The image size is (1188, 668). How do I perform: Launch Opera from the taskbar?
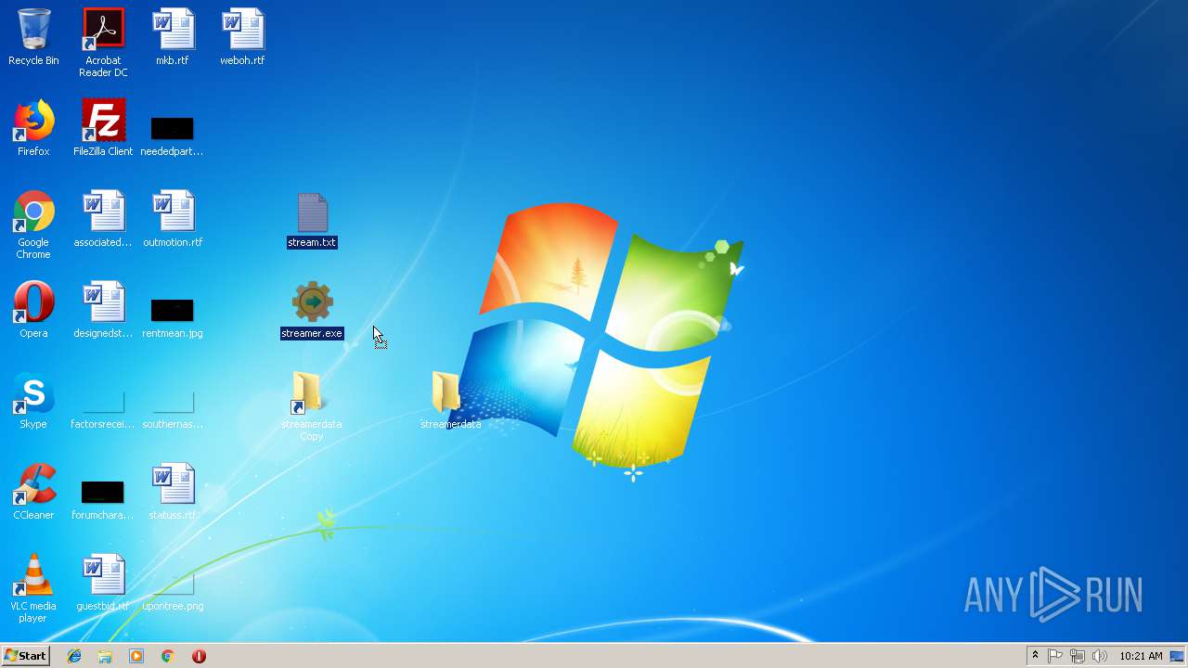tap(199, 656)
